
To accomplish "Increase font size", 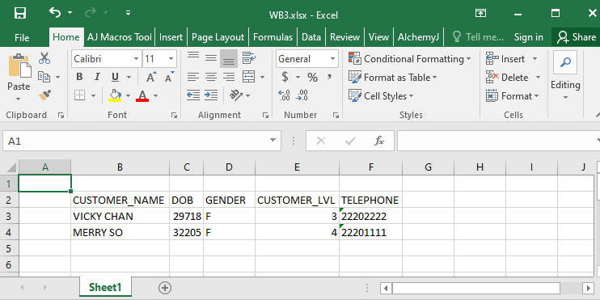I will [x=152, y=77].
